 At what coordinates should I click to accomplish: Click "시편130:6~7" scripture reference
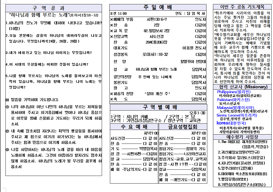[157, 19]
